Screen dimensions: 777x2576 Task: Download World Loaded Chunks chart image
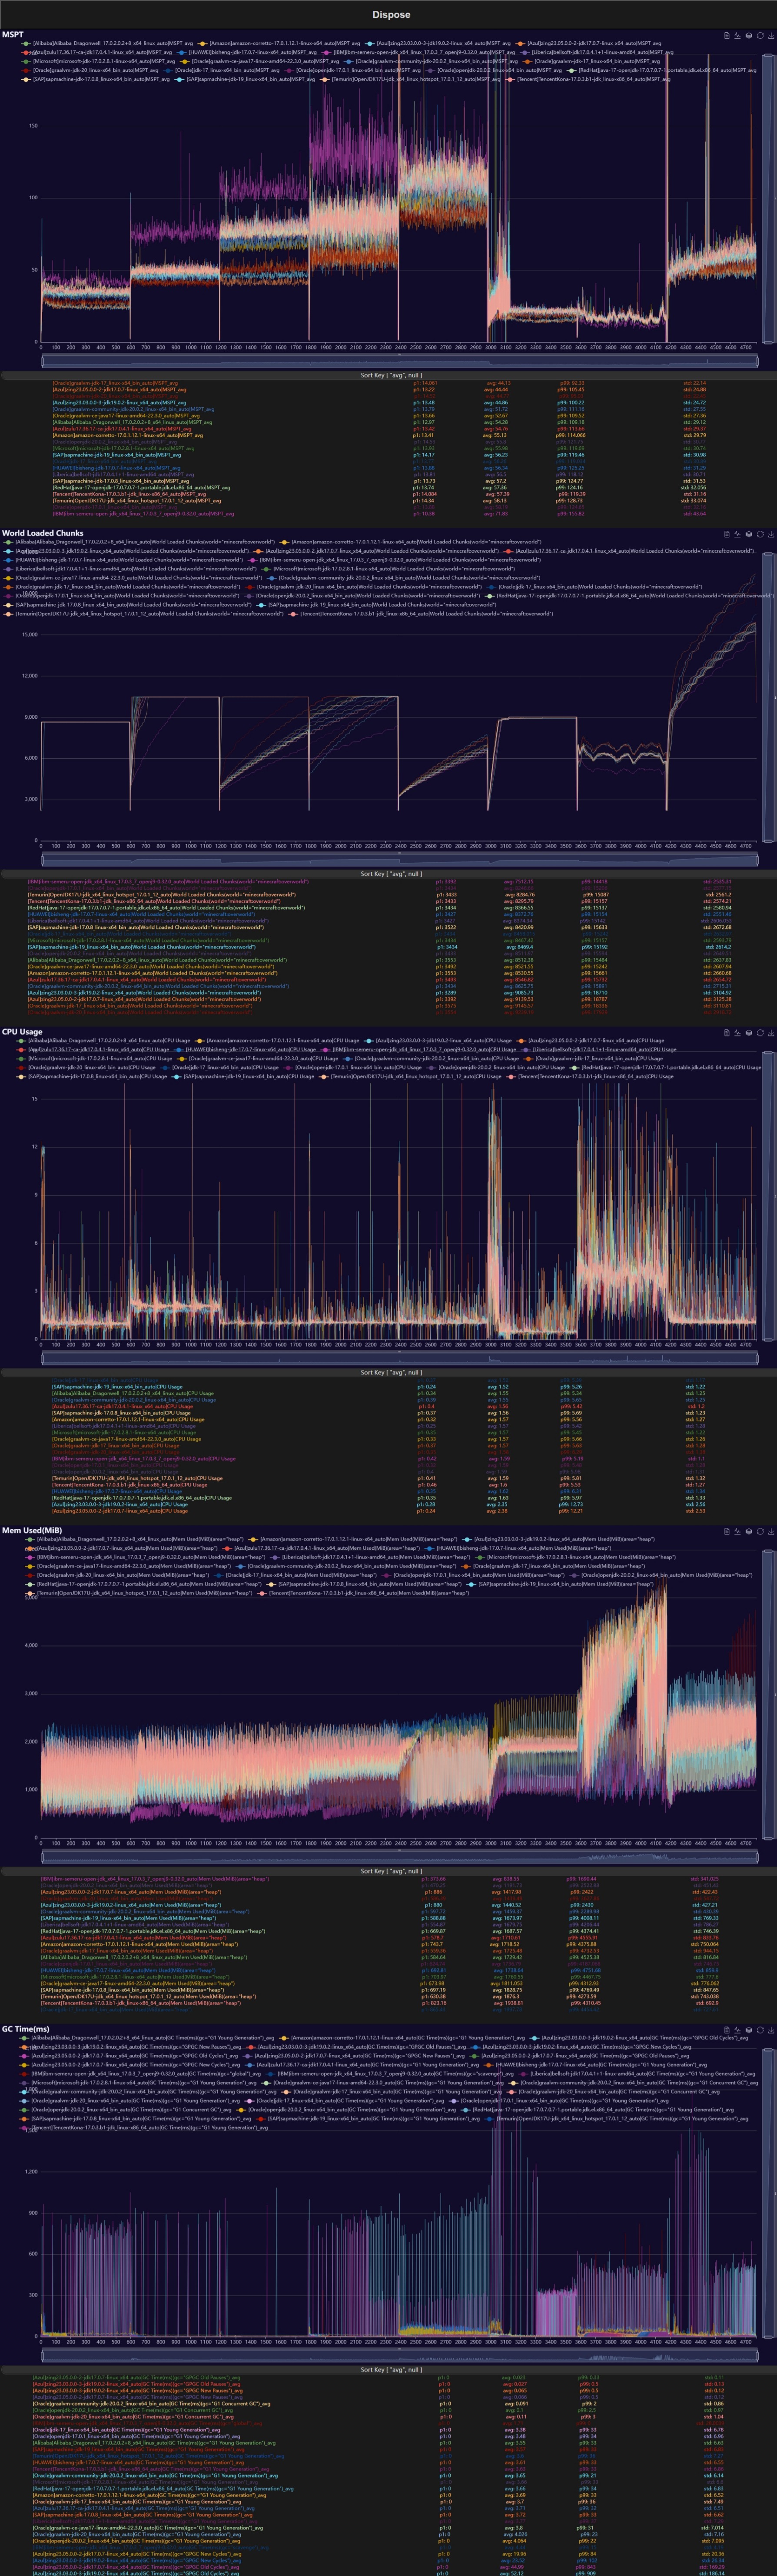(771, 534)
